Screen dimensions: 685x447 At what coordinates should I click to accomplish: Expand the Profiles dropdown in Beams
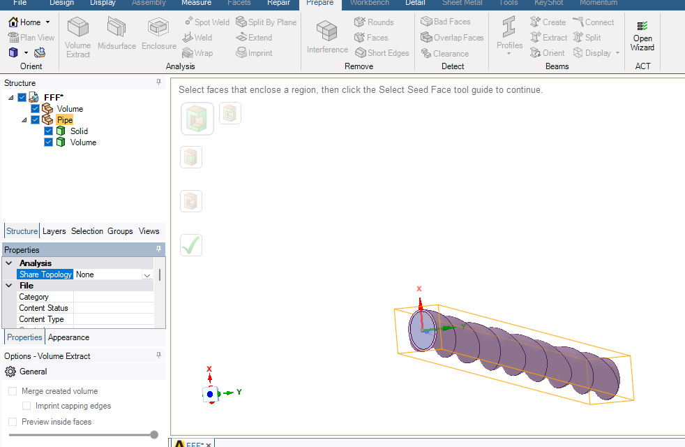[x=509, y=54]
